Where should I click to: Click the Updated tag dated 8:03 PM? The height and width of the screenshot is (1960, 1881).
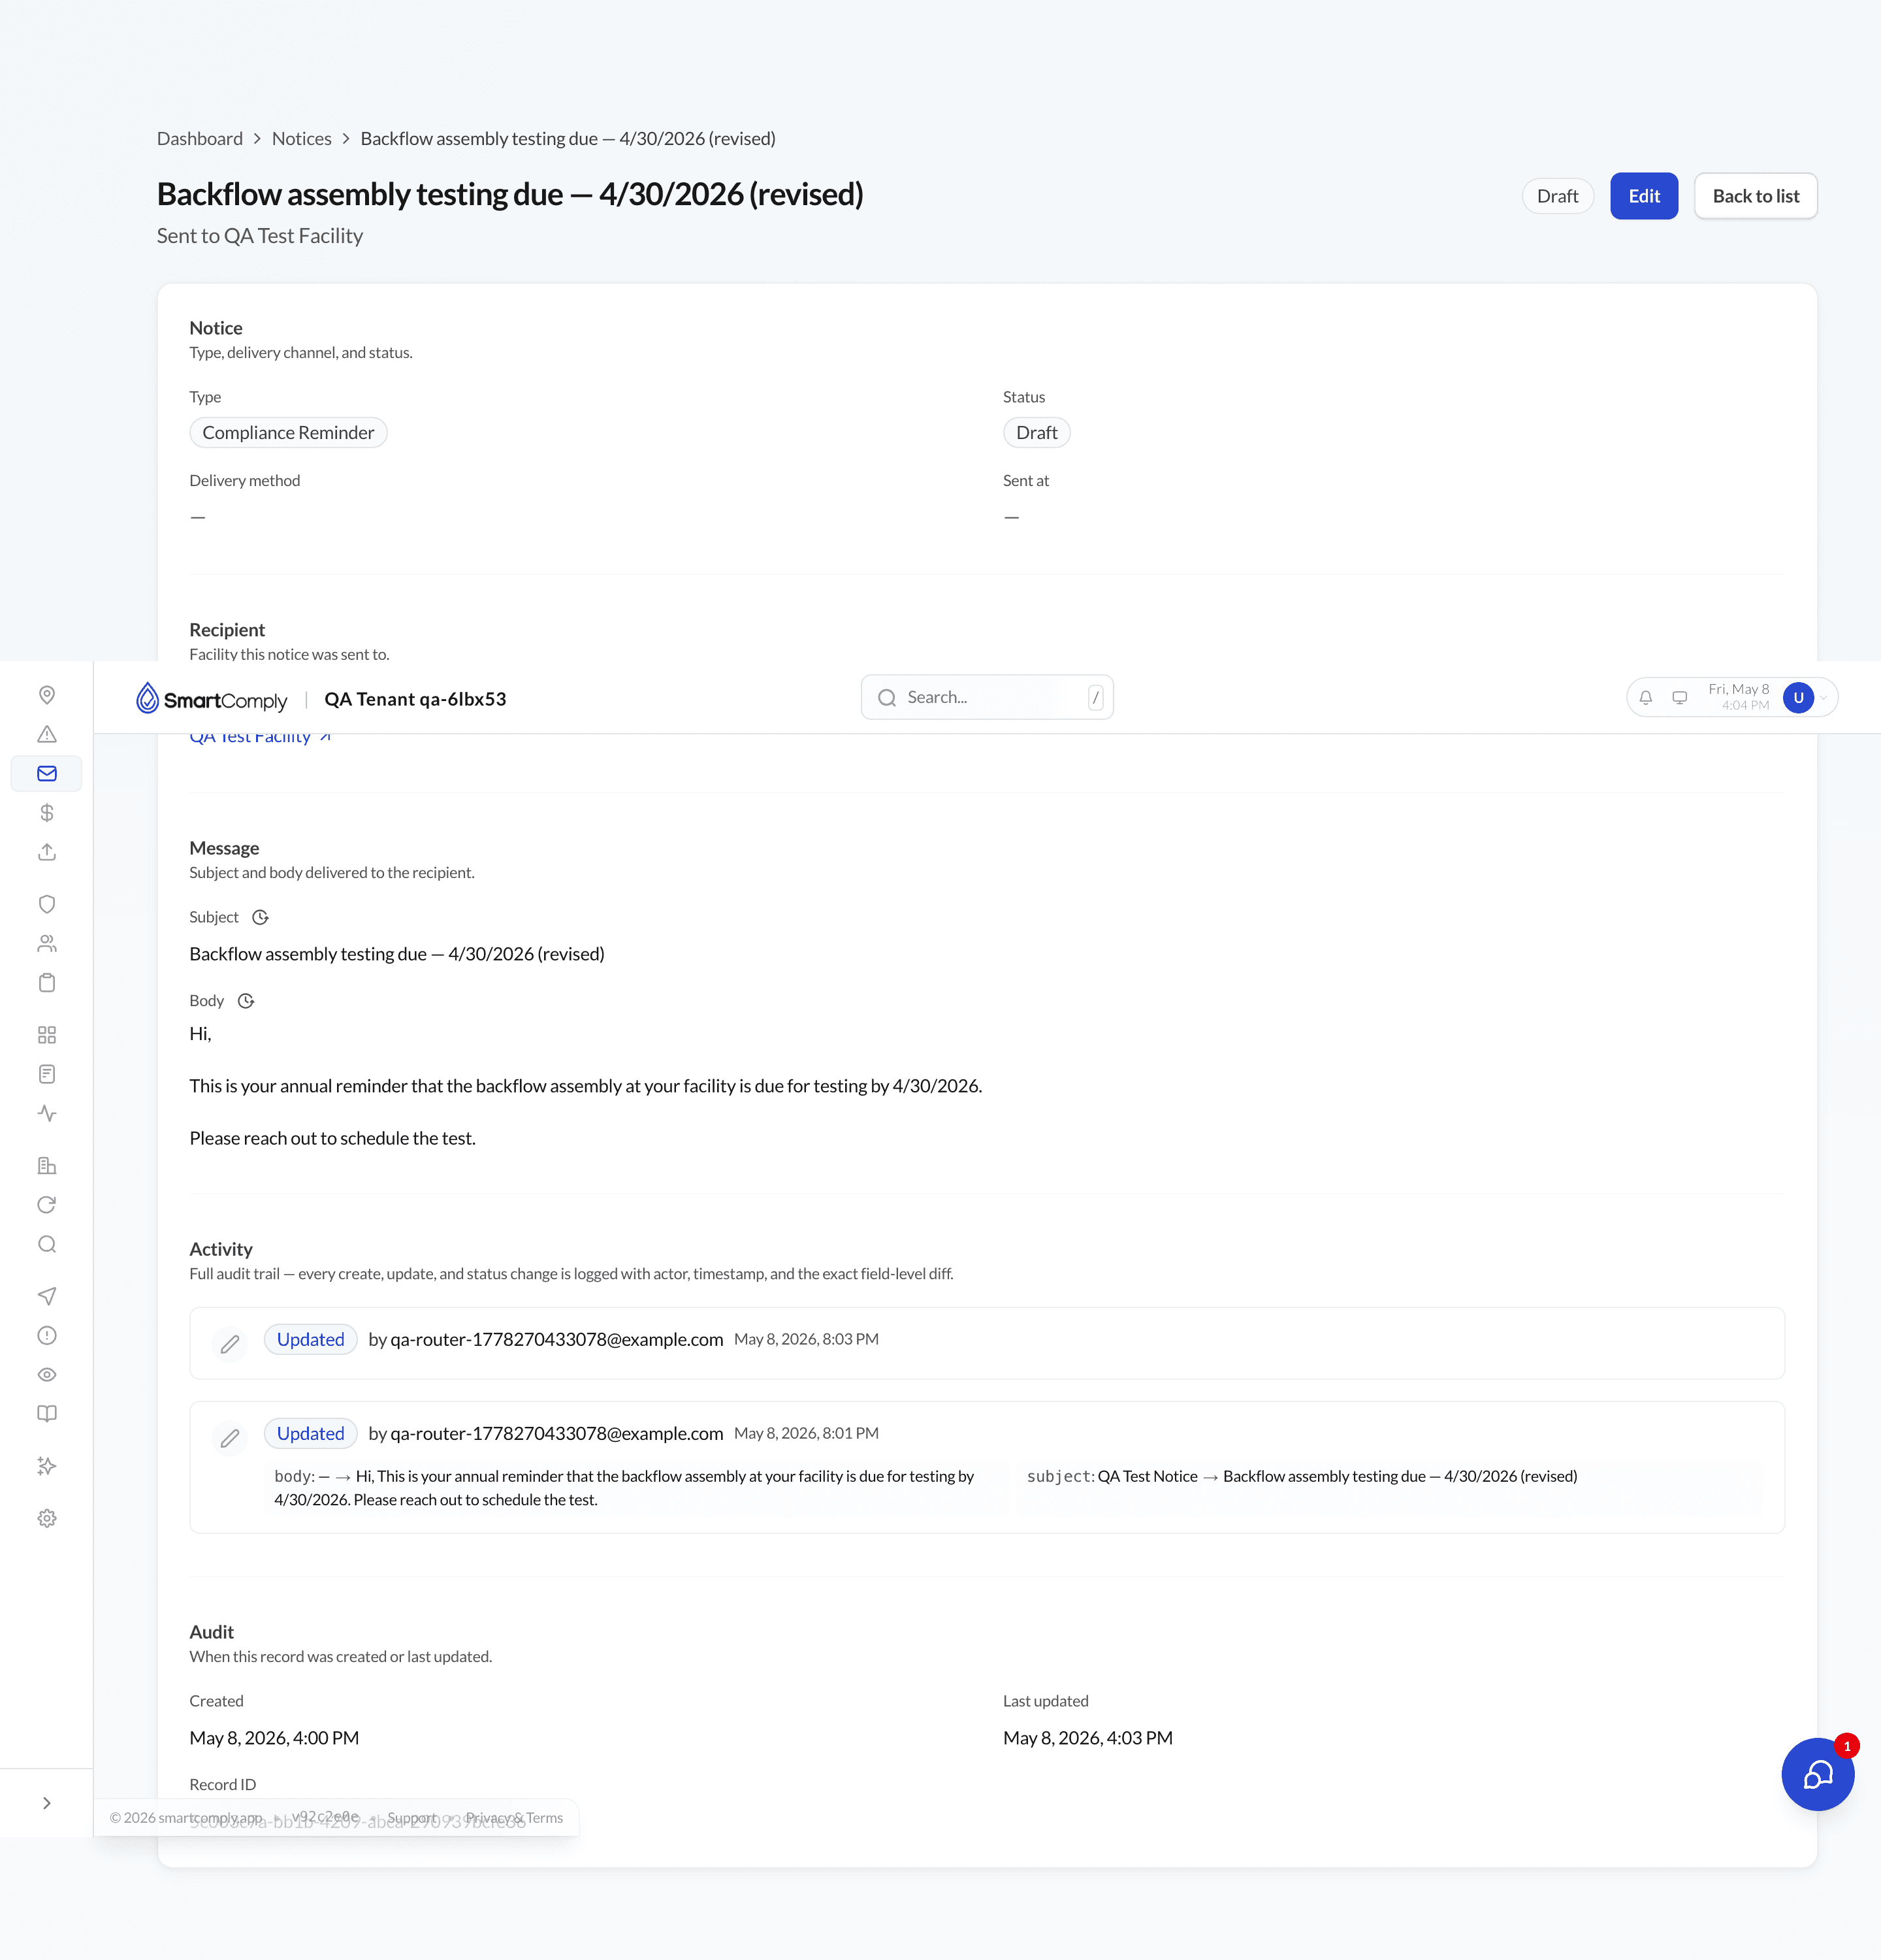(x=310, y=1340)
